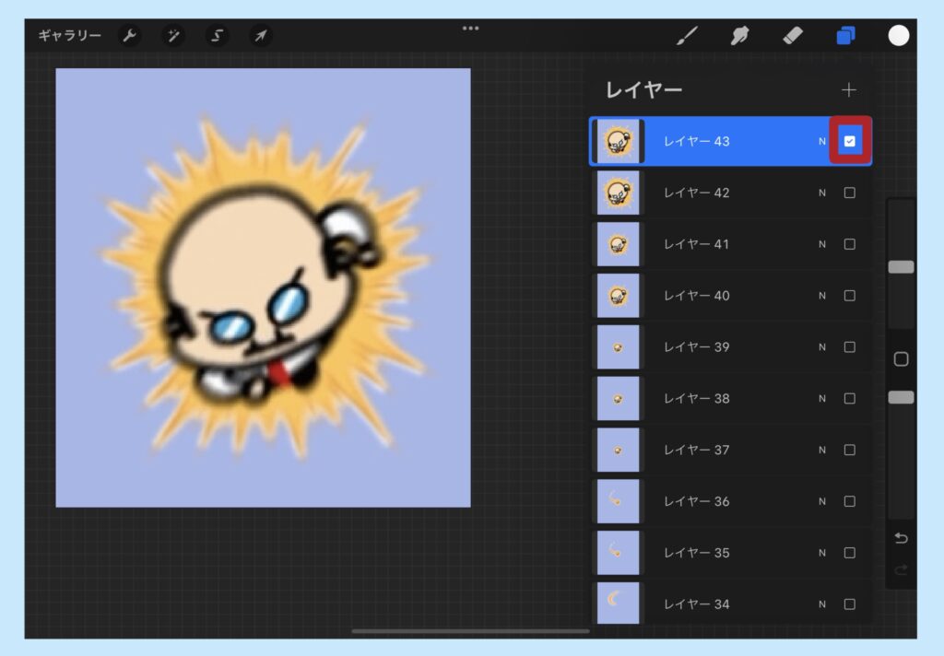944x656 pixels.
Task: Show レイヤー 39 via its checkbox
Action: (849, 347)
